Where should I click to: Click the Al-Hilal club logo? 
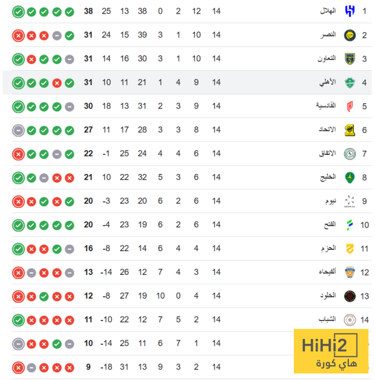pos(350,11)
